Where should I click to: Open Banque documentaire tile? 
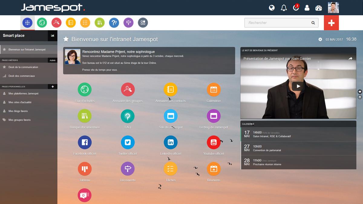click(85, 116)
